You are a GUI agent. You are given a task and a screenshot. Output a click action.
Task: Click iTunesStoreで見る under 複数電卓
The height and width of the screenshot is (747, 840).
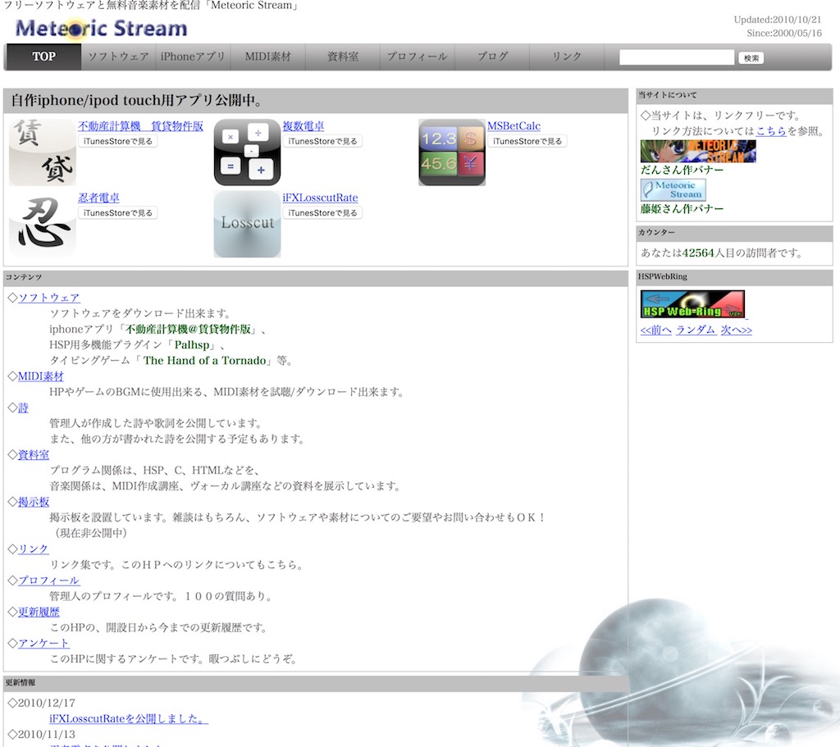(x=322, y=141)
